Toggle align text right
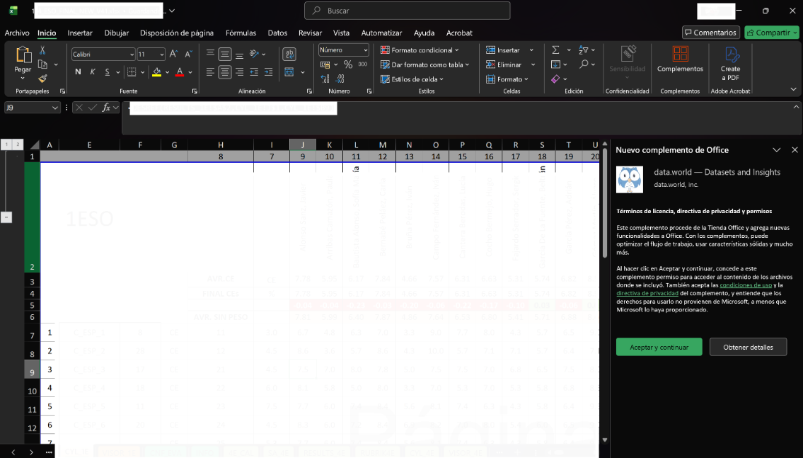The height and width of the screenshot is (458, 803). (239, 72)
